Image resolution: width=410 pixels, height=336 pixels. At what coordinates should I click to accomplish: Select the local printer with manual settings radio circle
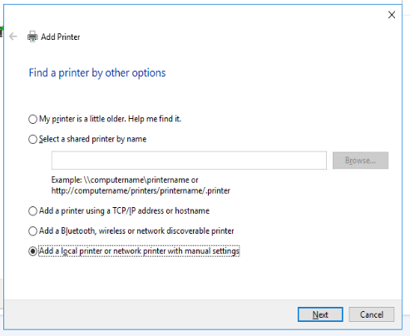pos(32,251)
